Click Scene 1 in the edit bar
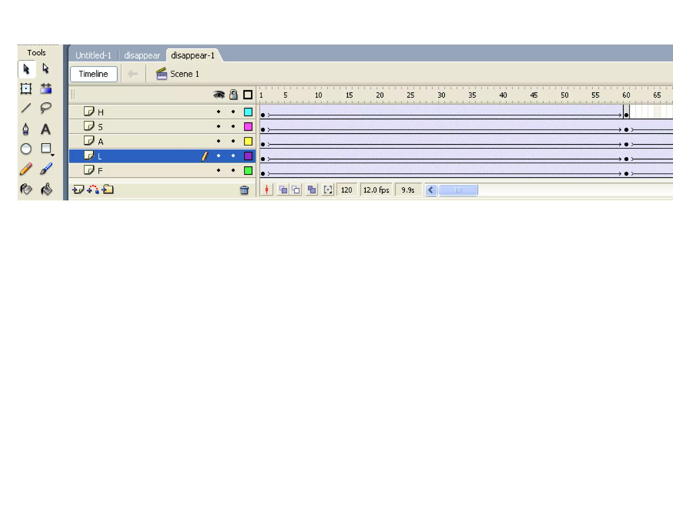Viewport: 673px width, 505px height. tap(184, 74)
